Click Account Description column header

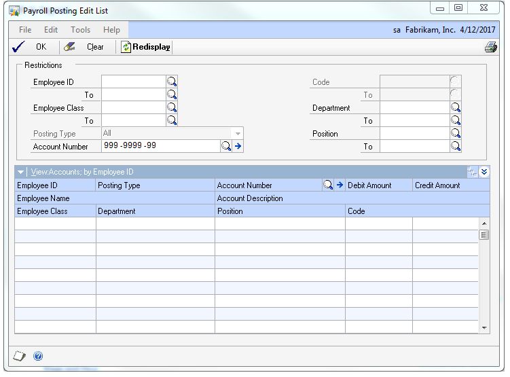(x=352, y=198)
